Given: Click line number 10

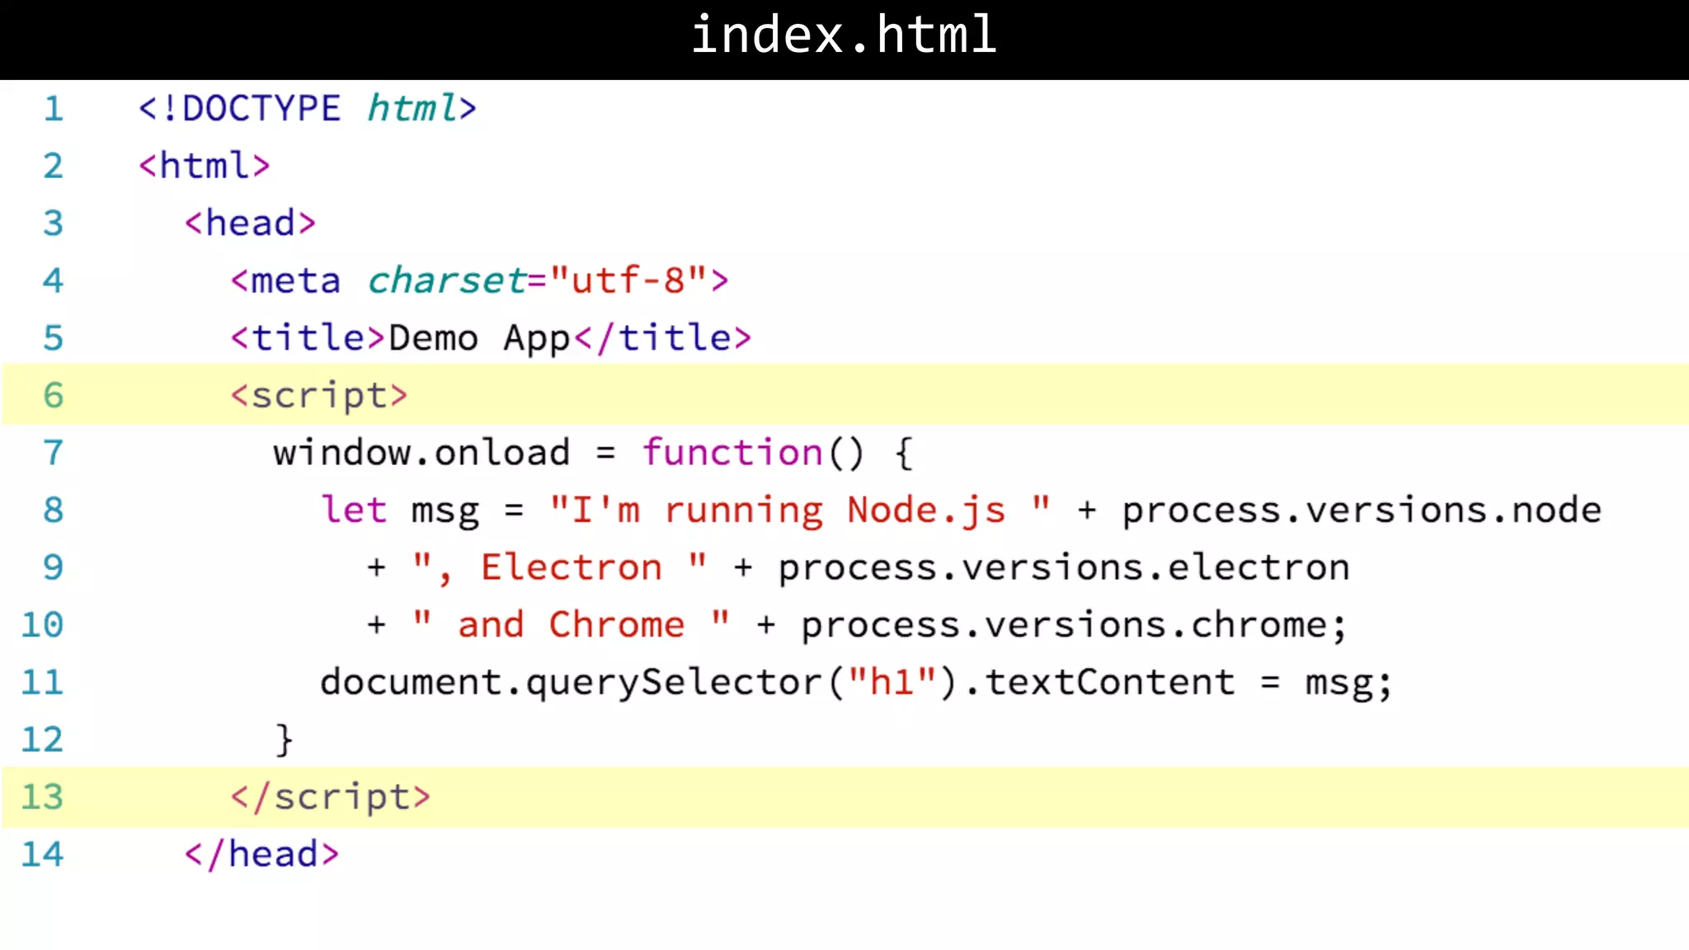Looking at the screenshot, I should 42,624.
